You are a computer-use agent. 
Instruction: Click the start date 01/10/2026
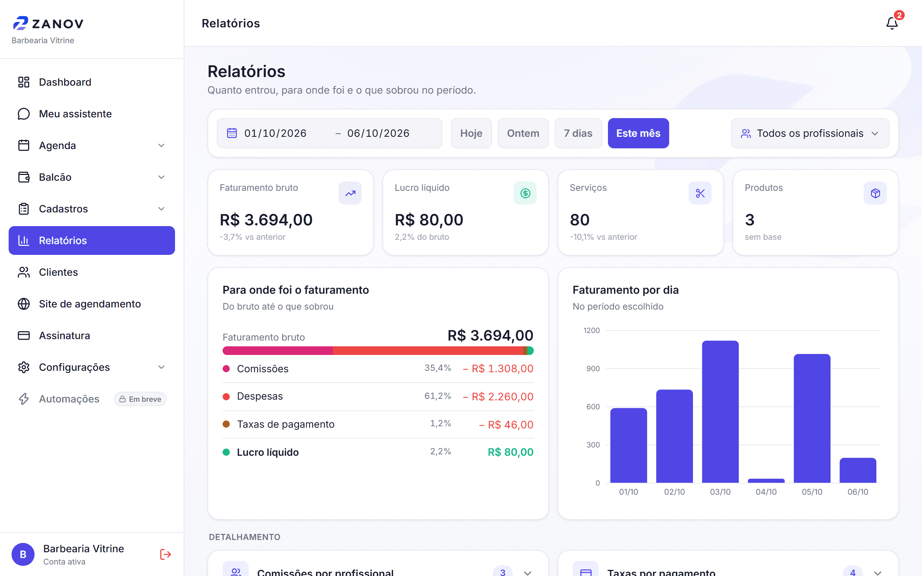(x=276, y=133)
